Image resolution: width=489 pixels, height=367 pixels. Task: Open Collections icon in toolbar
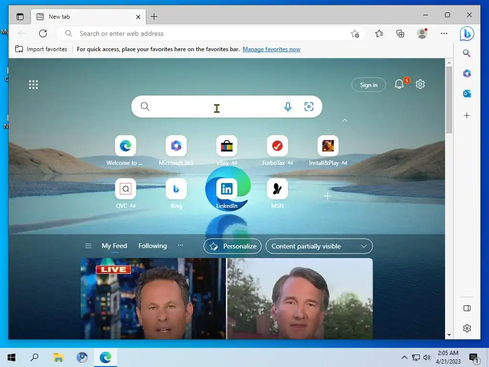pos(400,33)
